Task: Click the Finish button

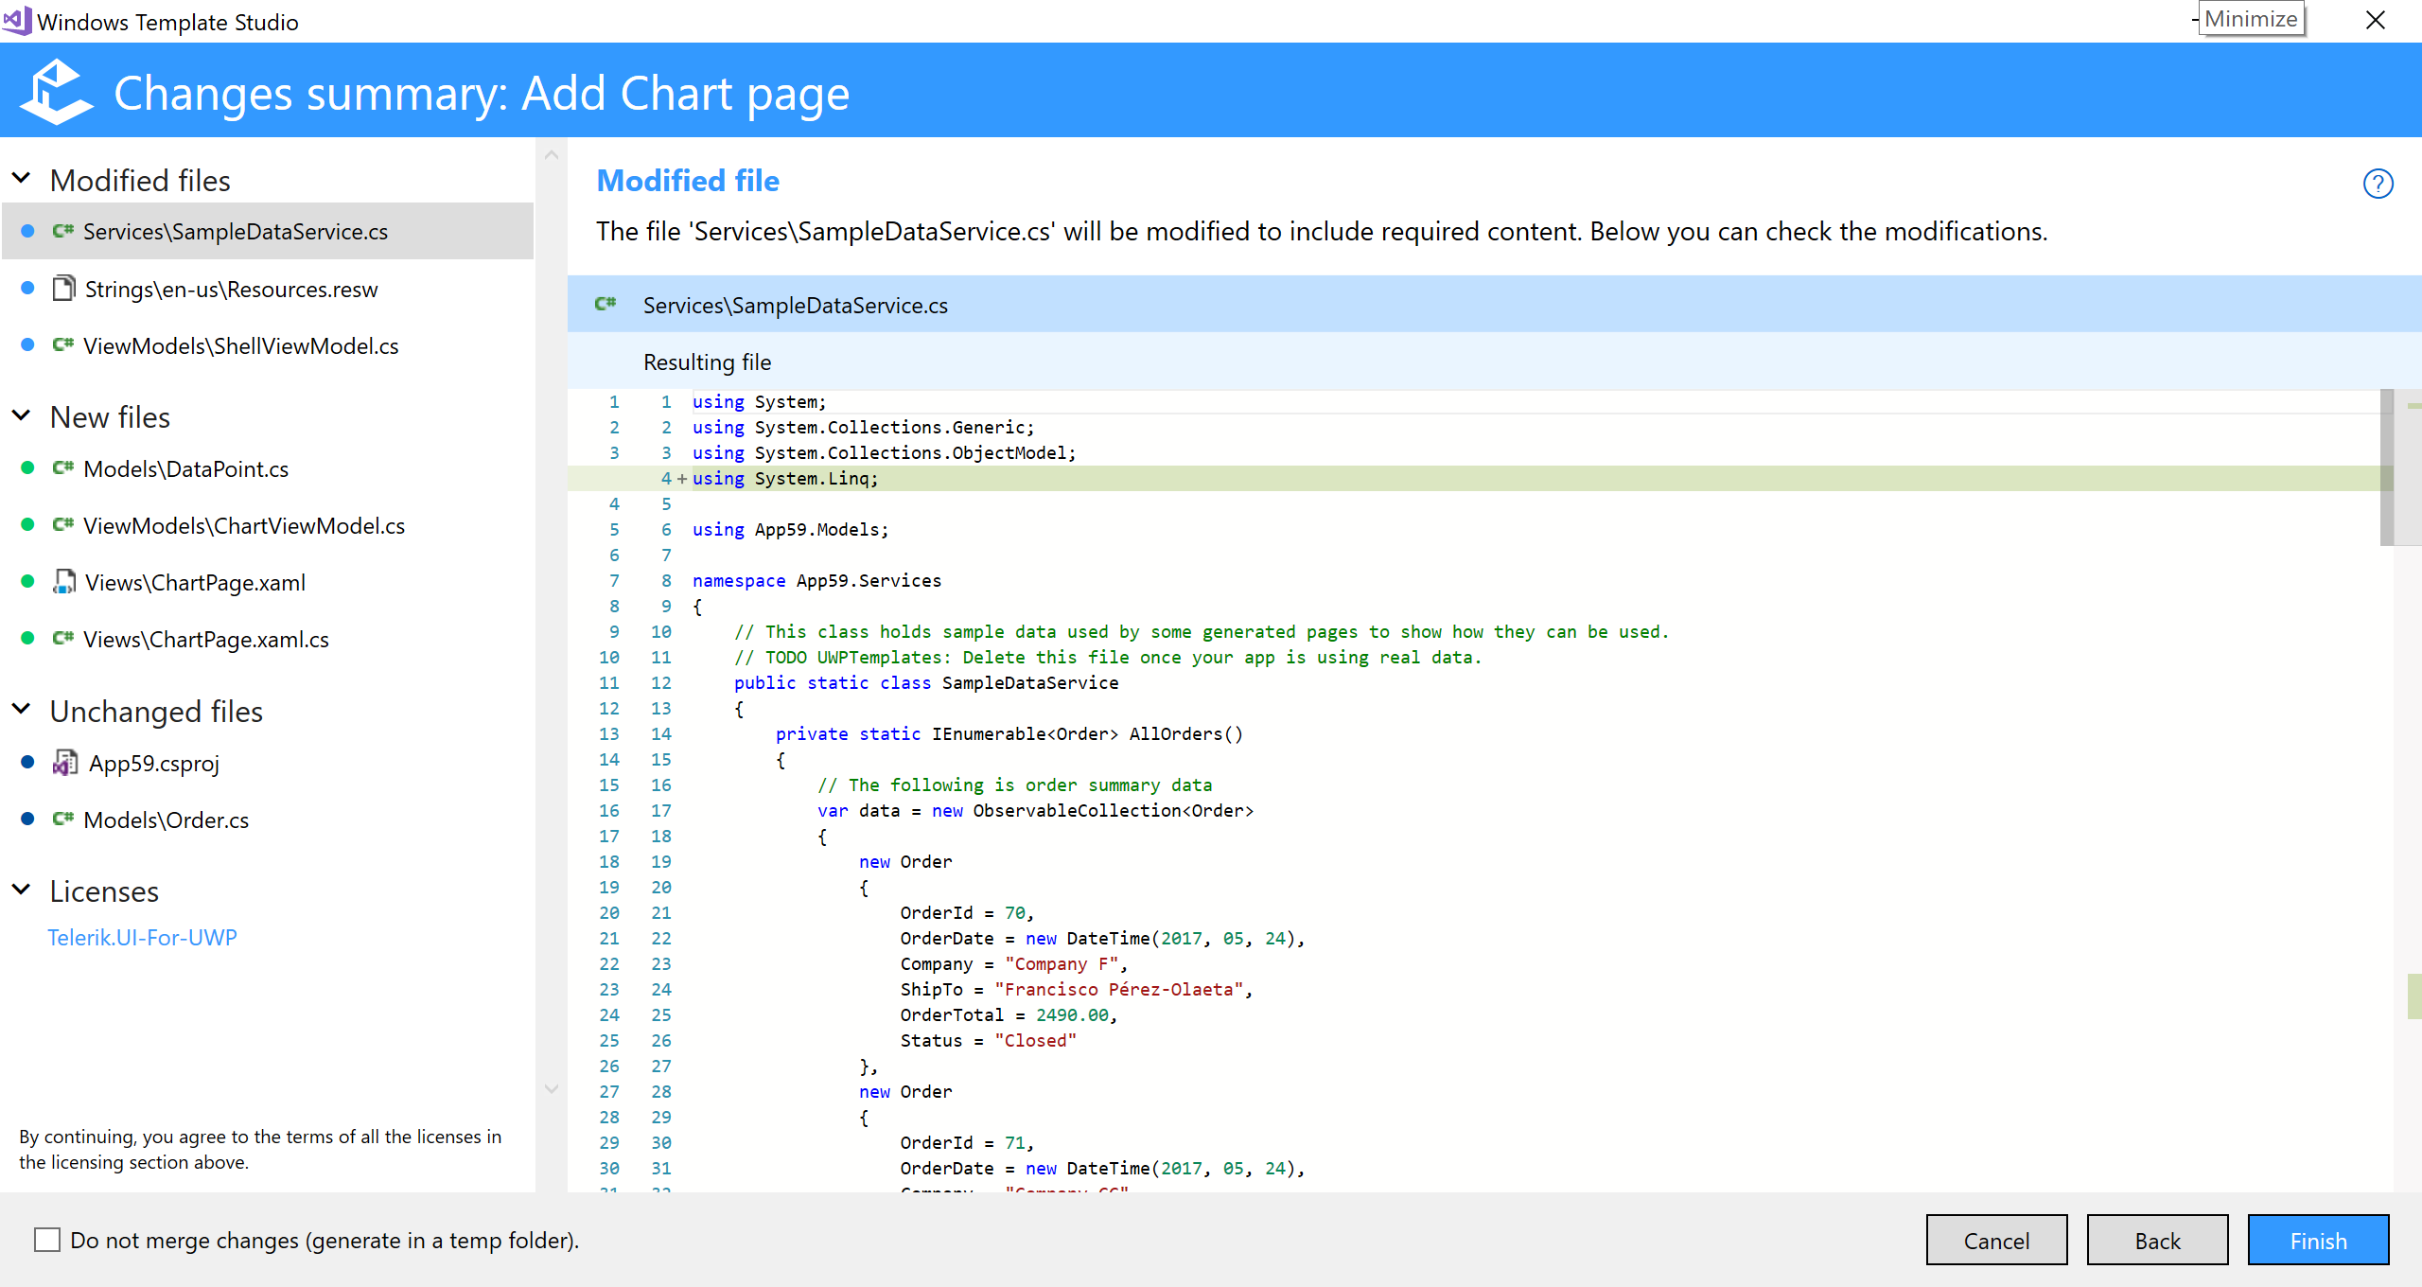Action: (x=2318, y=1240)
